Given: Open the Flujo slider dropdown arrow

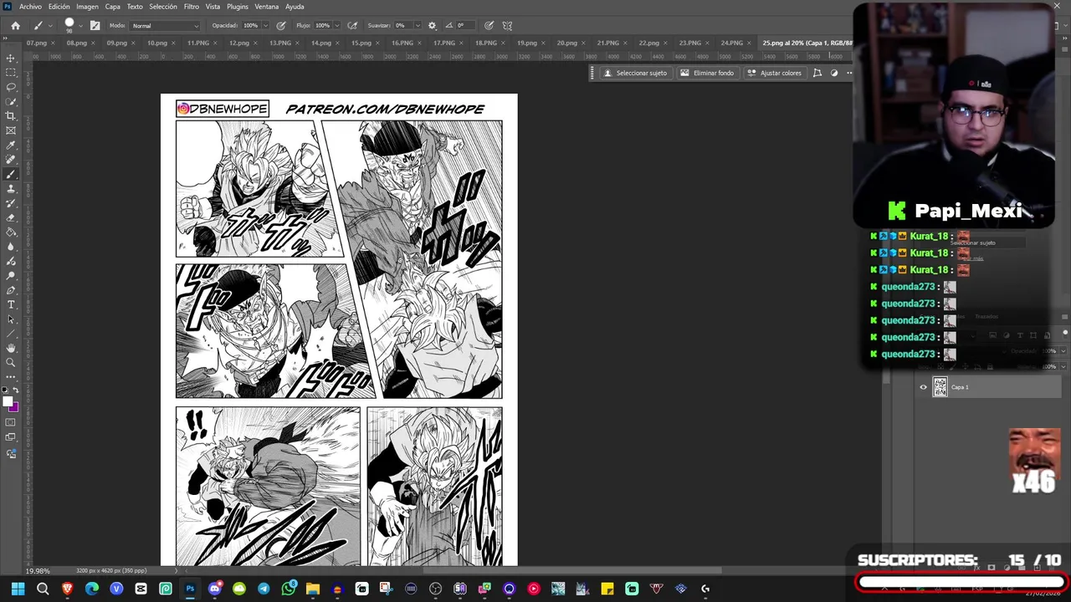Looking at the screenshot, I should (337, 25).
